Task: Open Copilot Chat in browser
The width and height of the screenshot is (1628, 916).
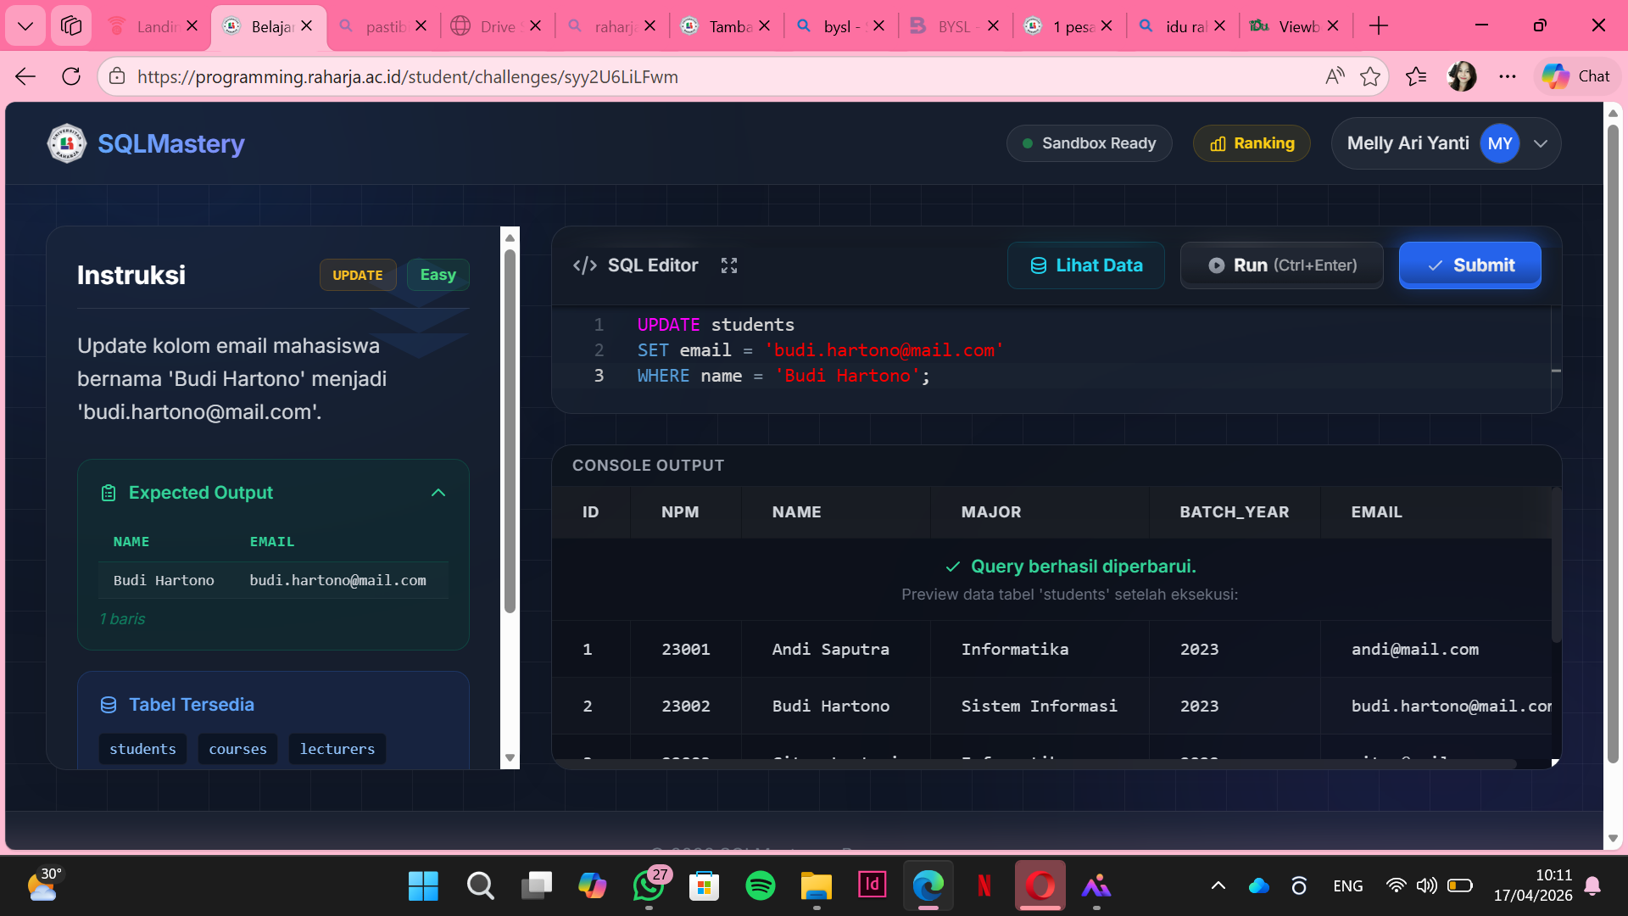Action: point(1576,76)
